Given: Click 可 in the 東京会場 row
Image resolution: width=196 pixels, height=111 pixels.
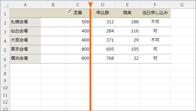Looking at the screenshot, I should coord(155,50).
